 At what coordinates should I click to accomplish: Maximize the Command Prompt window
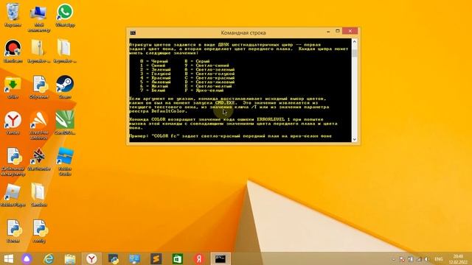(x=338, y=31)
